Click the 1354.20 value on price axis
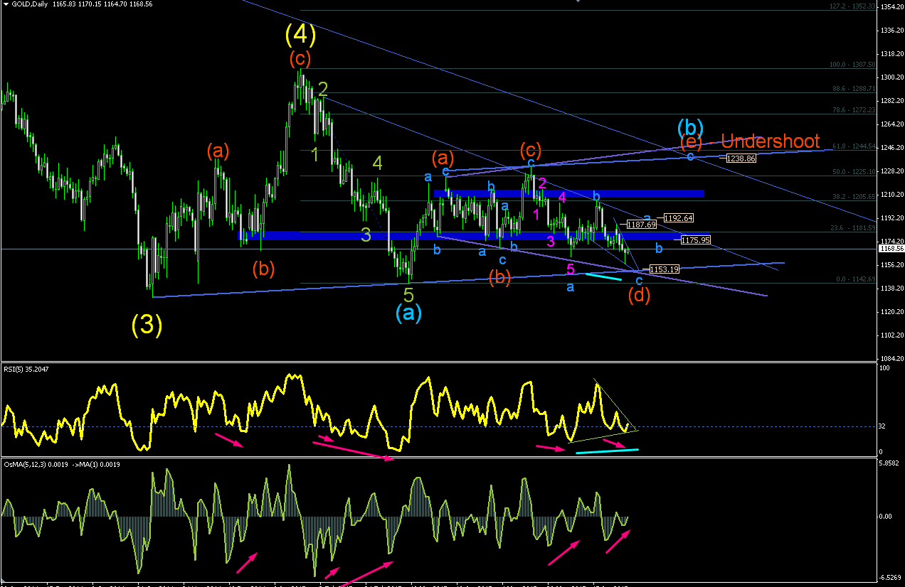The width and height of the screenshot is (905, 587). coord(891,6)
